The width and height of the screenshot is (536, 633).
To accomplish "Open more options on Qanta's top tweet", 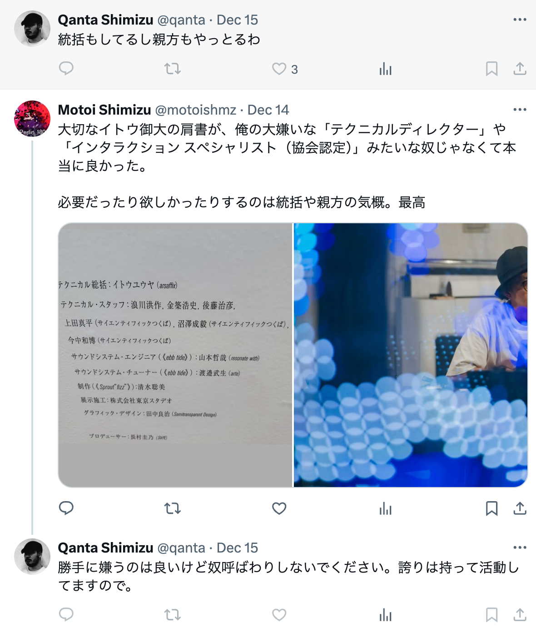I will (x=520, y=20).
